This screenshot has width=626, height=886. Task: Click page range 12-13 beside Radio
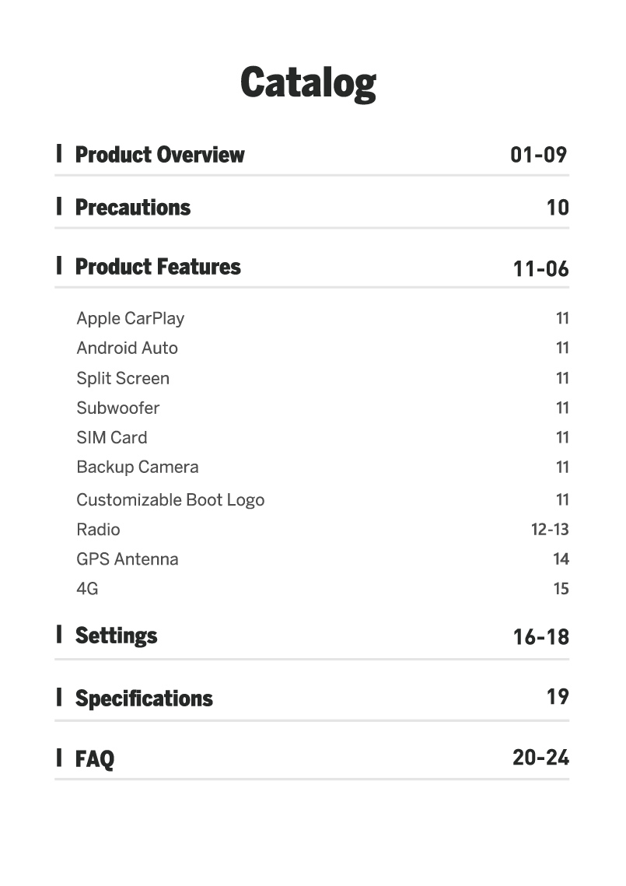pos(550,529)
